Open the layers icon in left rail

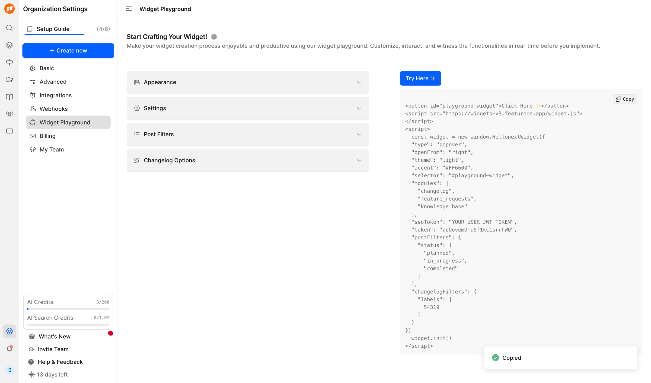[9, 45]
